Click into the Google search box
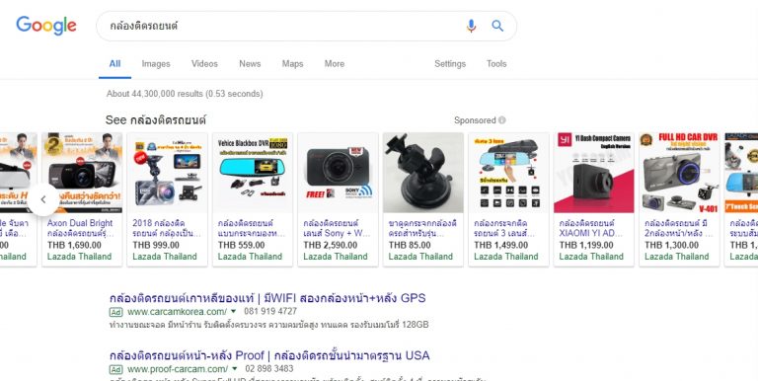The height and width of the screenshot is (381, 758). tap(280, 26)
